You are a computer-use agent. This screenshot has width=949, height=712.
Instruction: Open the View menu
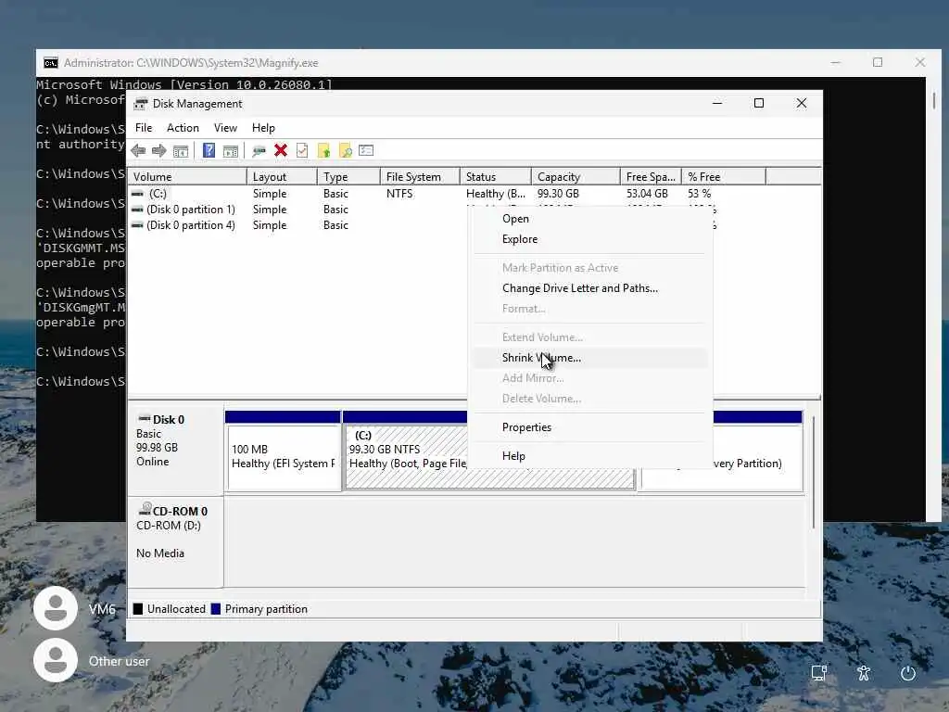coord(225,128)
